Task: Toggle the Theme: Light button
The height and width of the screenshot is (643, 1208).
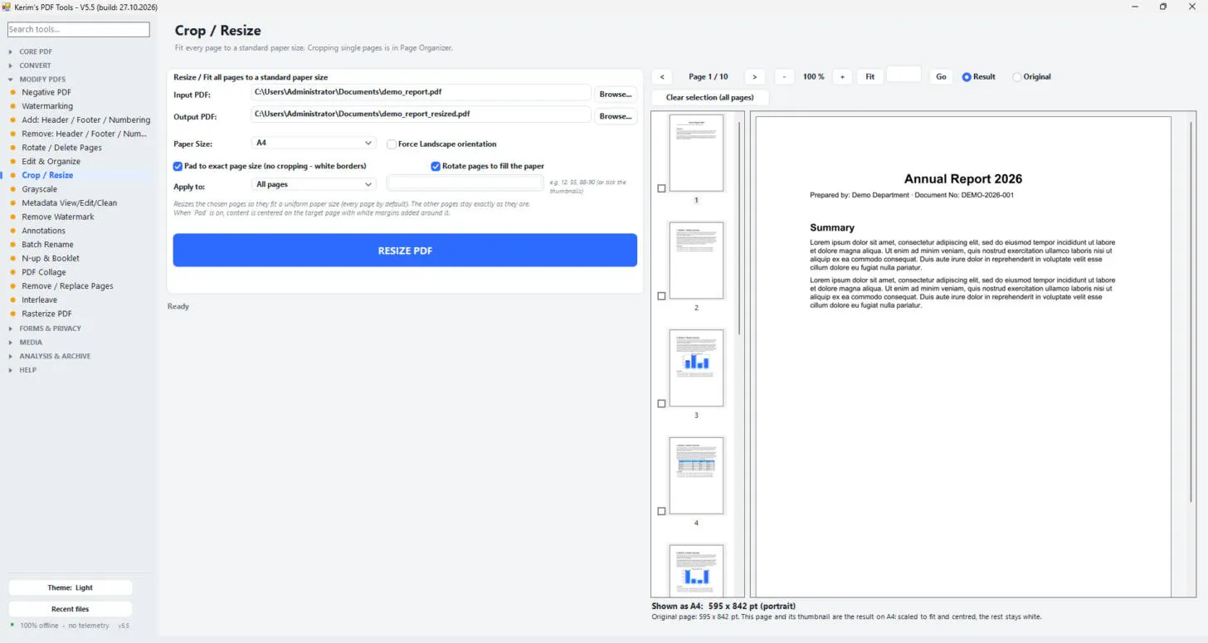Action: coord(71,587)
